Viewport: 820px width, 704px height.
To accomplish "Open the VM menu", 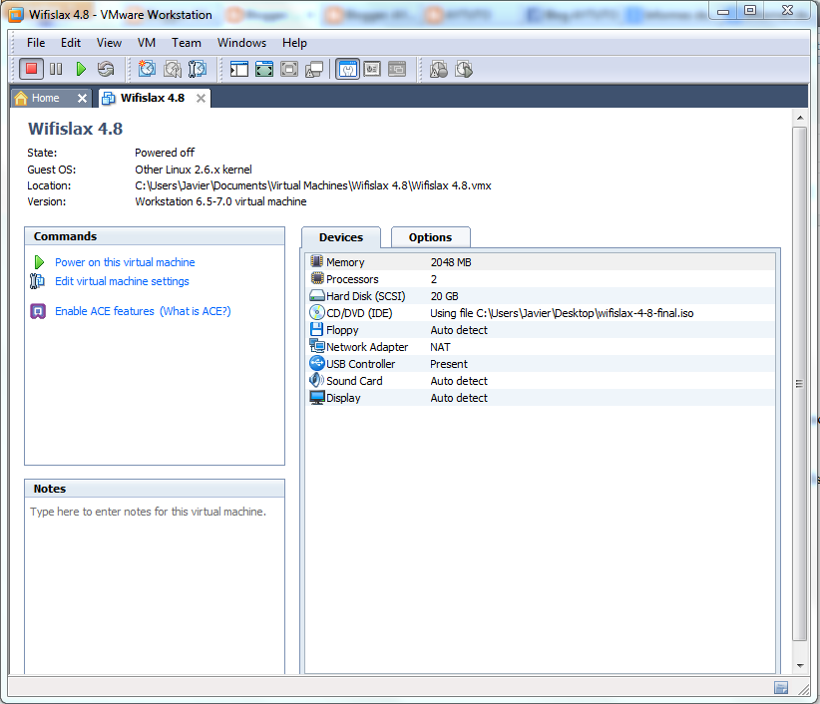I will [147, 43].
